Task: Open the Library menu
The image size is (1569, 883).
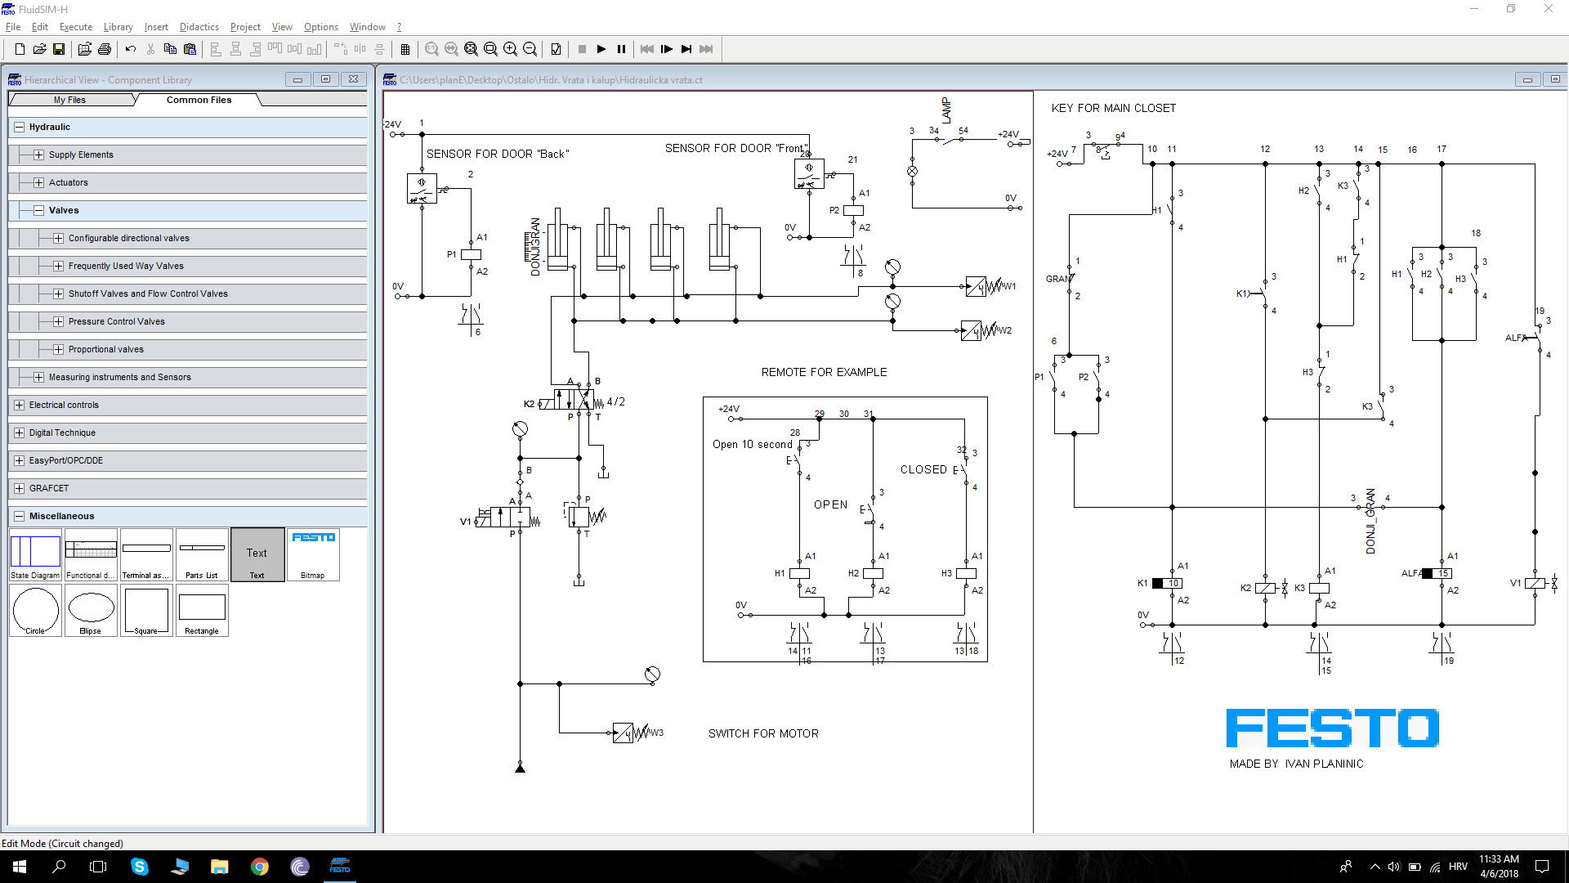Action: click(118, 27)
